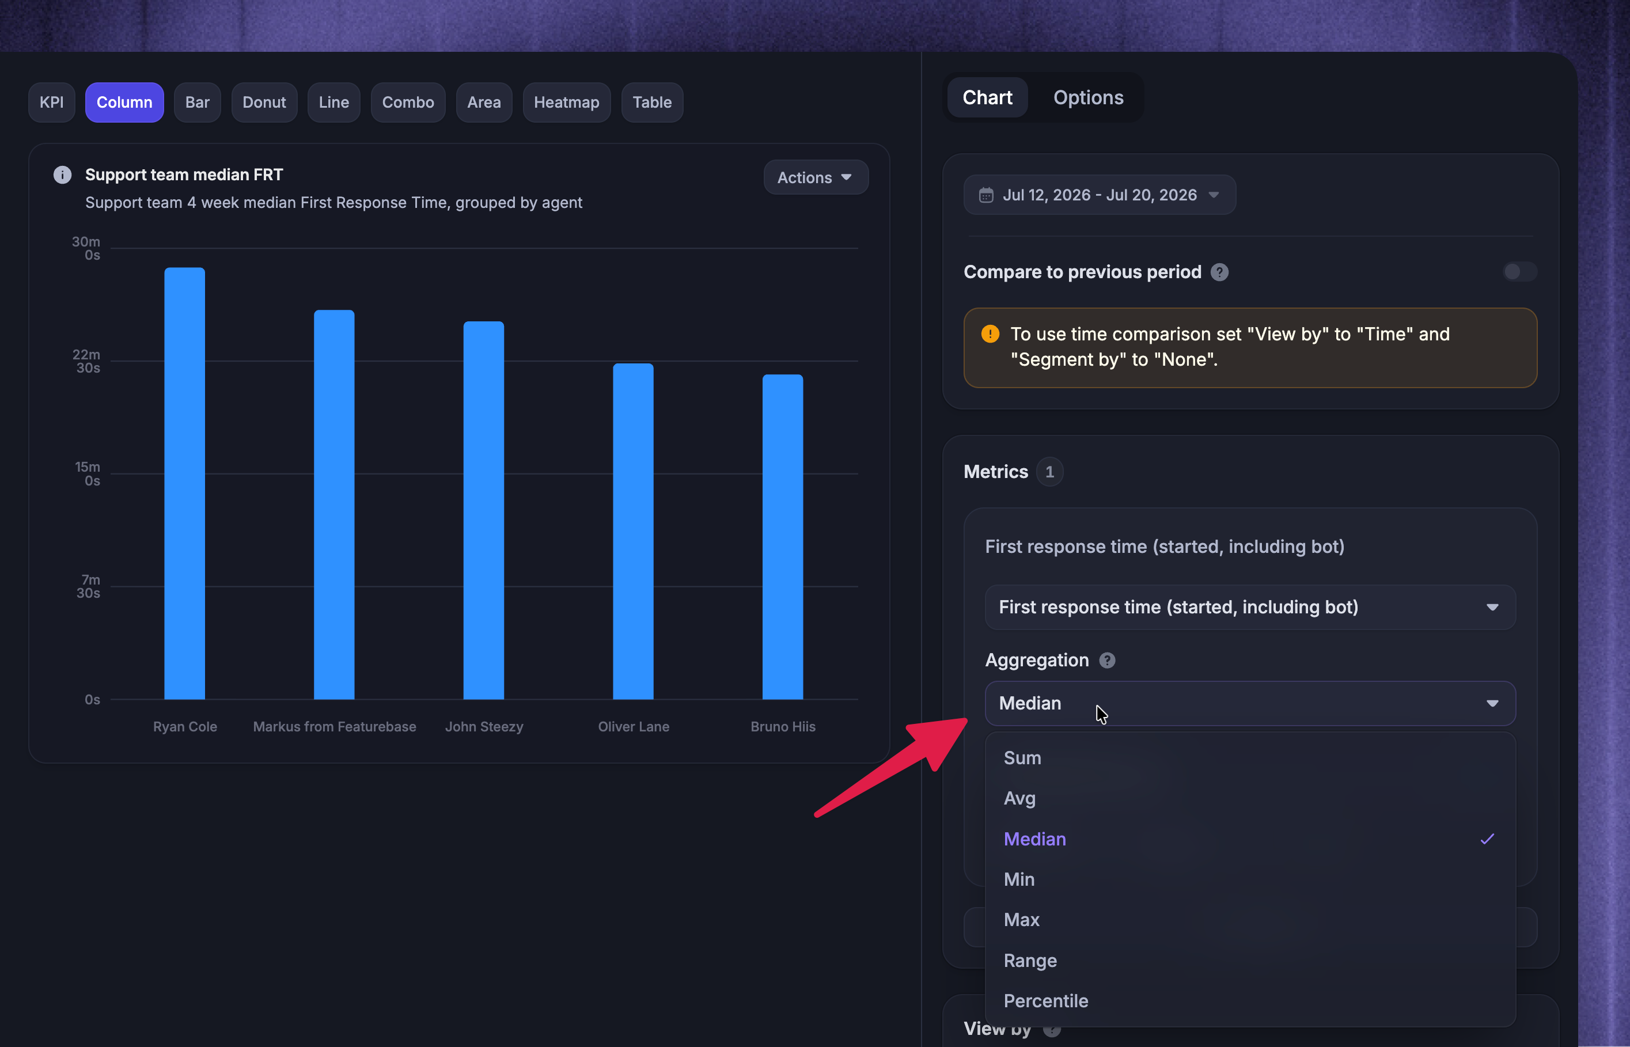Click the Aggregation label text
The image size is (1630, 1047).
(x=1037, y=660)
